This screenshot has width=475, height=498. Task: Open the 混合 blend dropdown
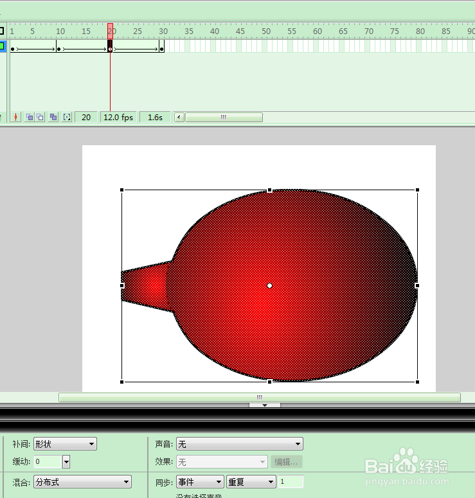coord(83,482)
